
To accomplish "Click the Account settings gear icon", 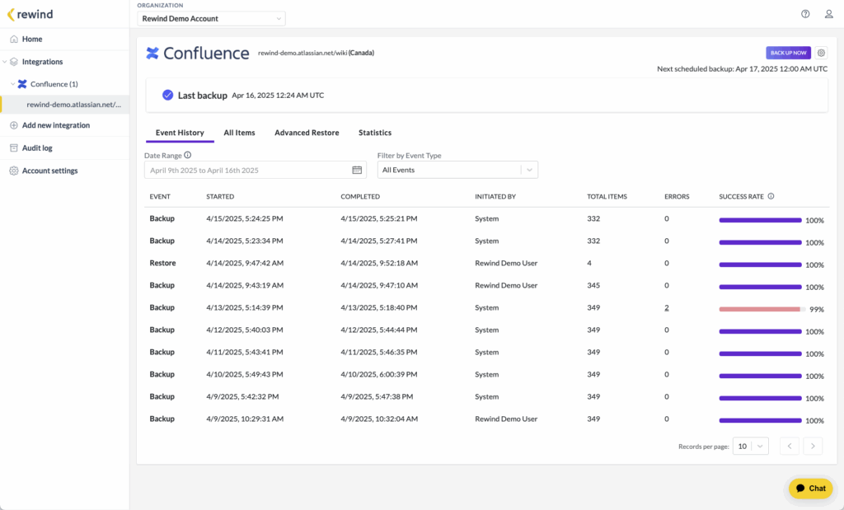I will click(14, 171).
